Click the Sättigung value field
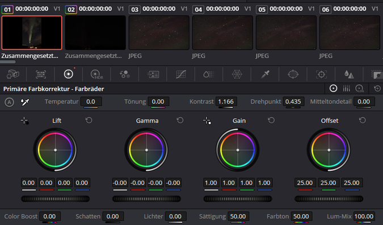The height and width of the screenshot is (225, 383). click(238, 216)
